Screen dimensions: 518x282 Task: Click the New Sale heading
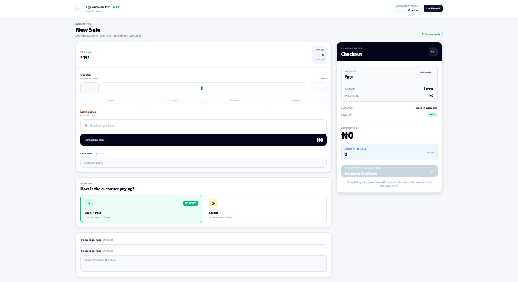tap(88, 30)
